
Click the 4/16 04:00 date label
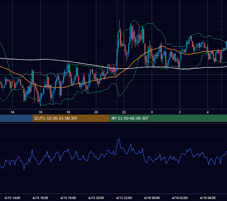coord(208,198)
